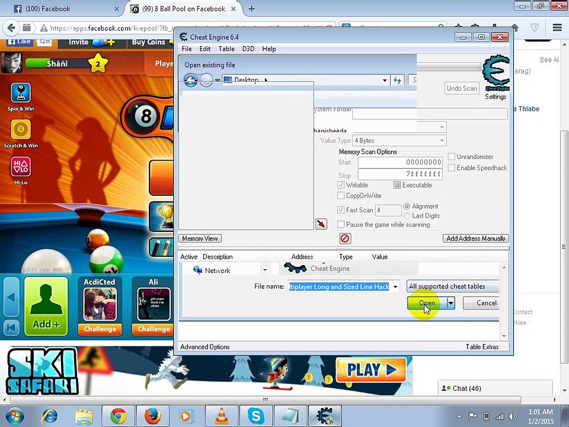
Task: Expand Network tree dropdown arrow
Action: 265,270
